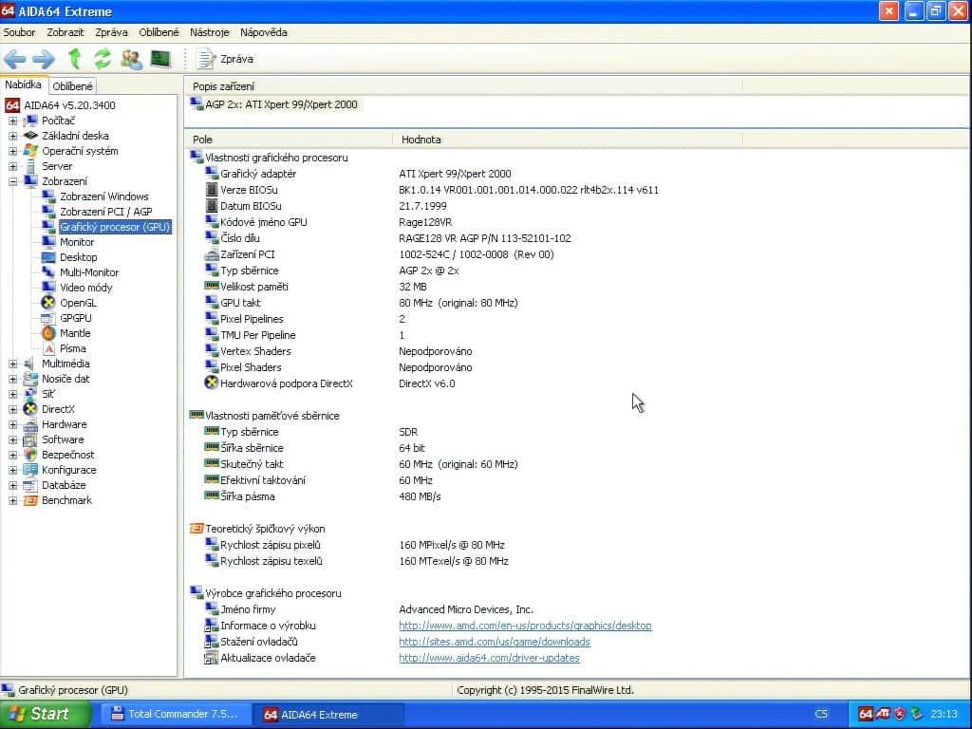Expand the Síť node
Viewport: 972px width, 729px height.
pos(12,394)
